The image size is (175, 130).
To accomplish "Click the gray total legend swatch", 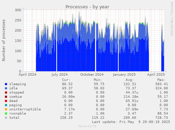I will 6,118.
